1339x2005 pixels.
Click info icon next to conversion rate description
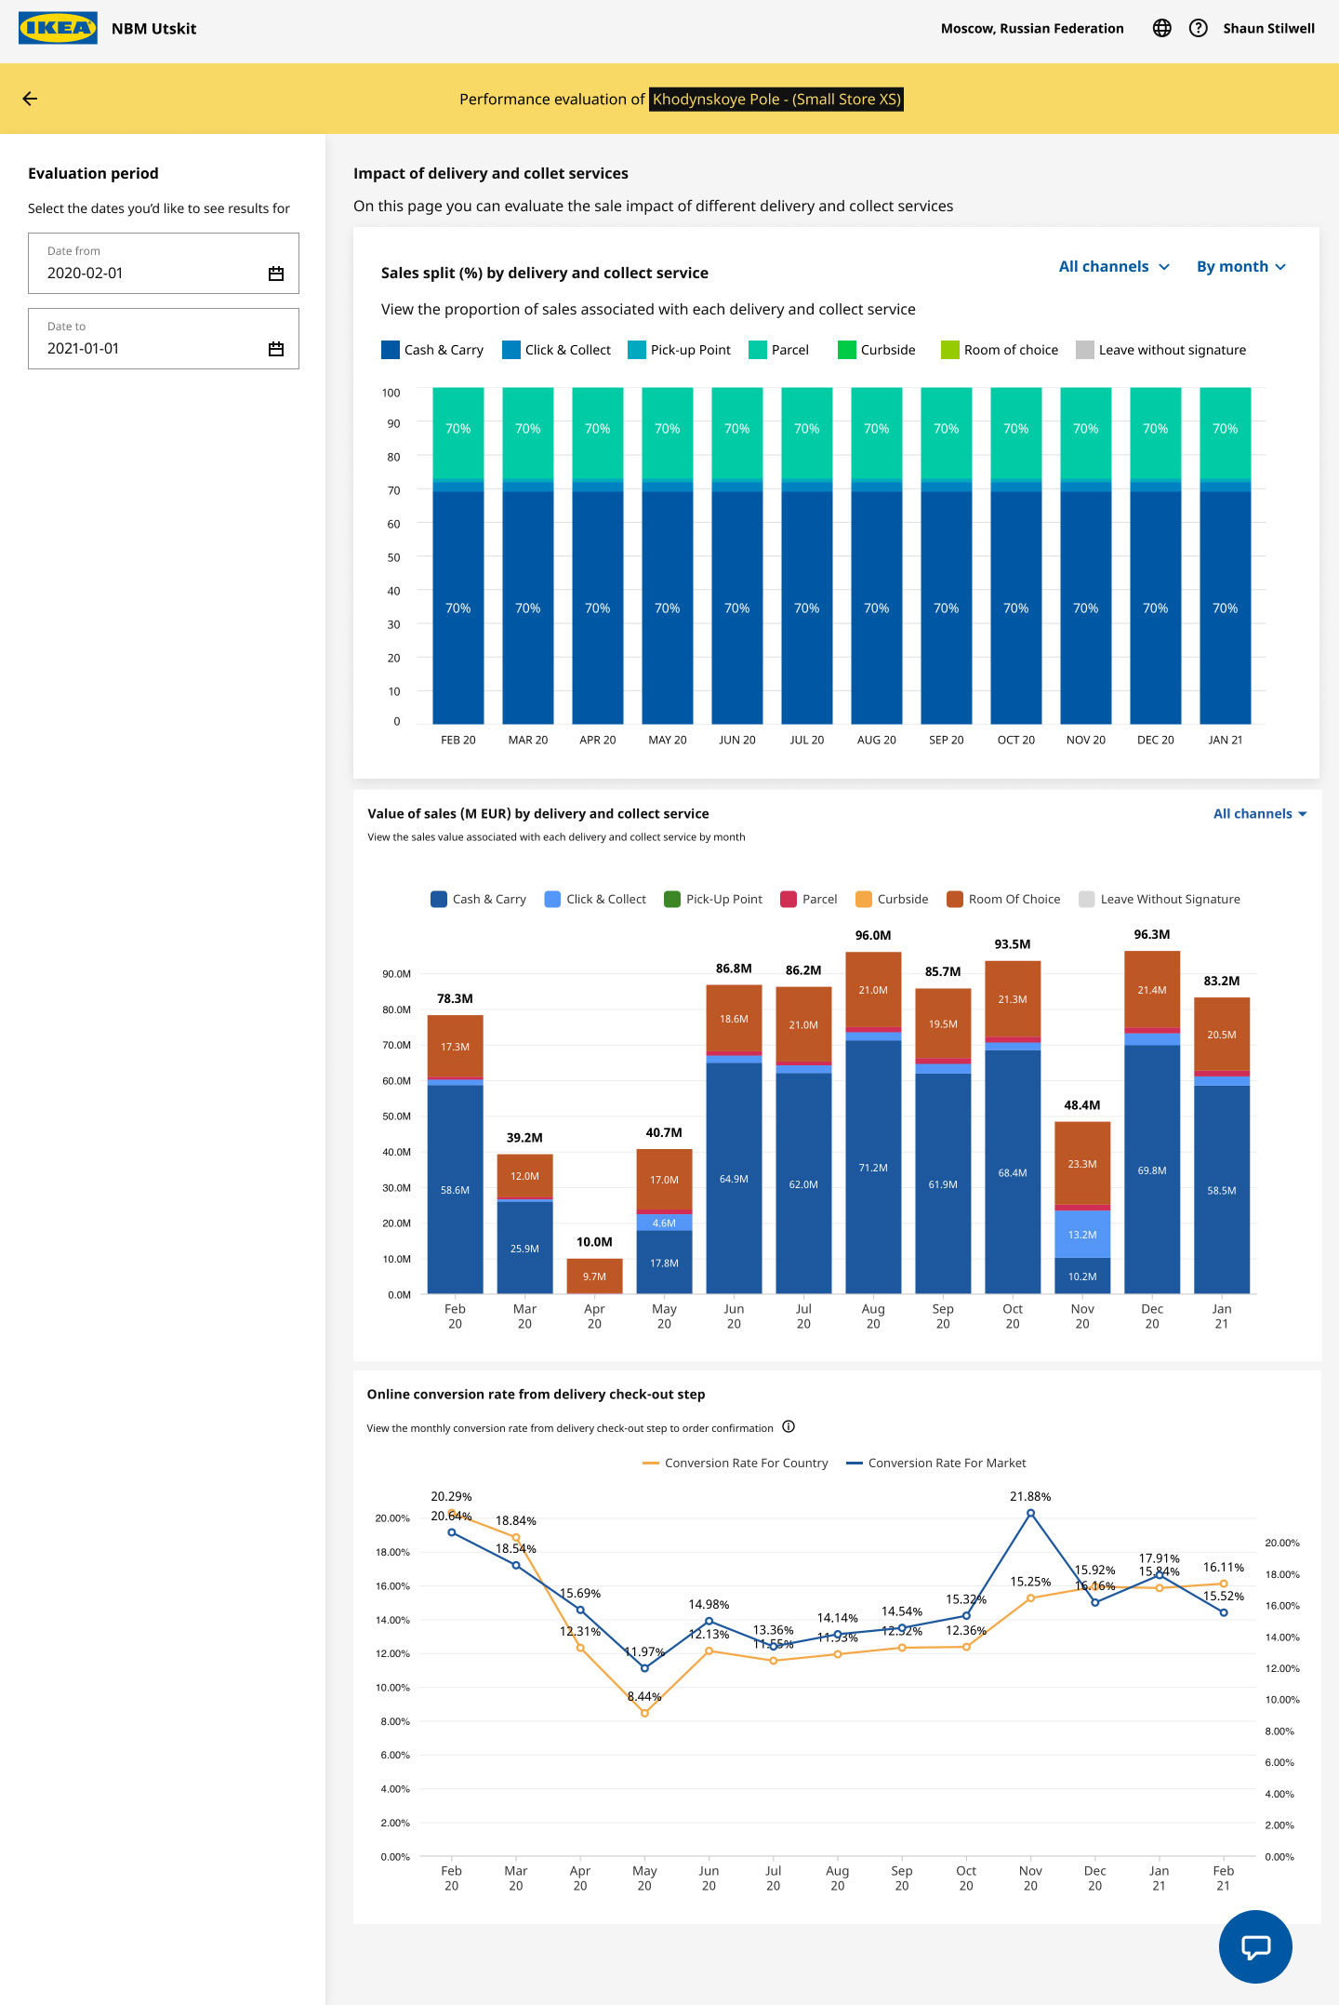click(789, 1426)
